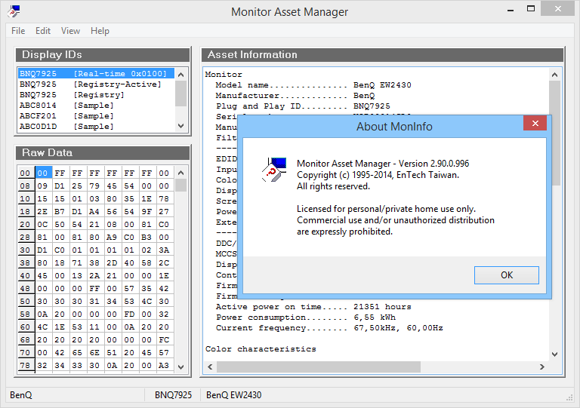580x408 pixels.
Task: Click the A3 cell in row 78
Action: coord(164,365)
